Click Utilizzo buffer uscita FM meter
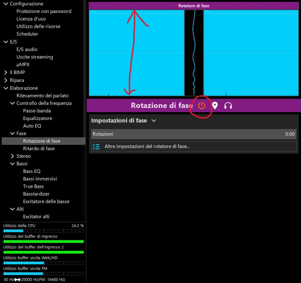 tap(43, 273)
